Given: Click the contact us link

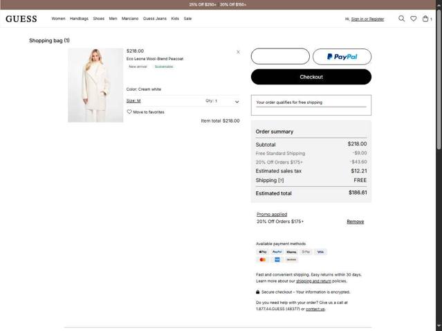Looking at the screenshot, I should (315, 309).
